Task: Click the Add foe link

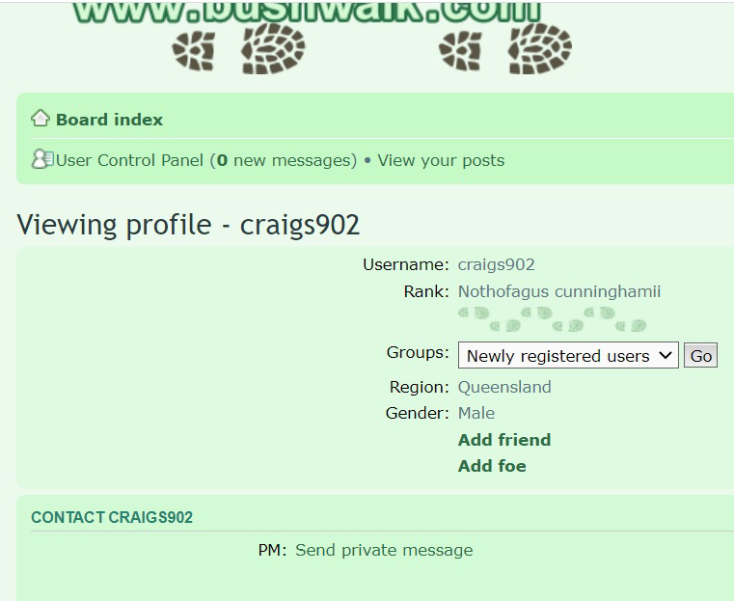Action: pyautogui.click(x=492, y=466)
